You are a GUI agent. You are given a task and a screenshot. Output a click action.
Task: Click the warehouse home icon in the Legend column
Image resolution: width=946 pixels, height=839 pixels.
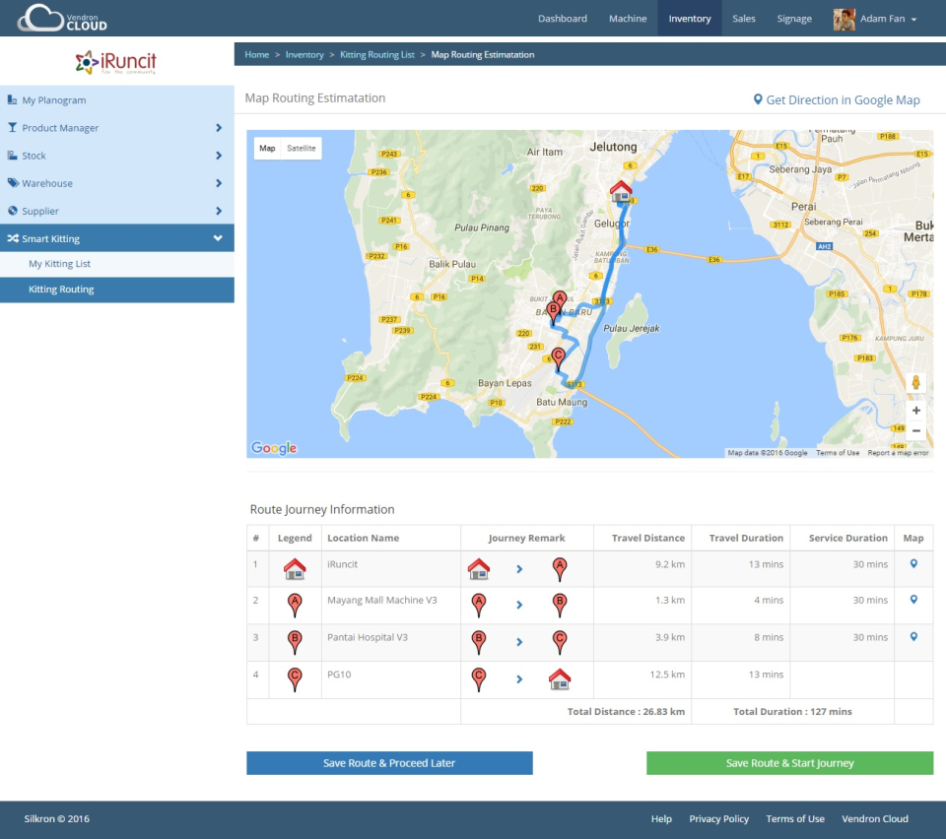294,567
